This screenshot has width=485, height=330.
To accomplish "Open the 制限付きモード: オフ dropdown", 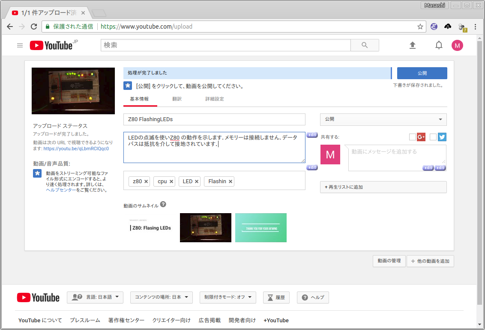I will [x=228, y=297].
